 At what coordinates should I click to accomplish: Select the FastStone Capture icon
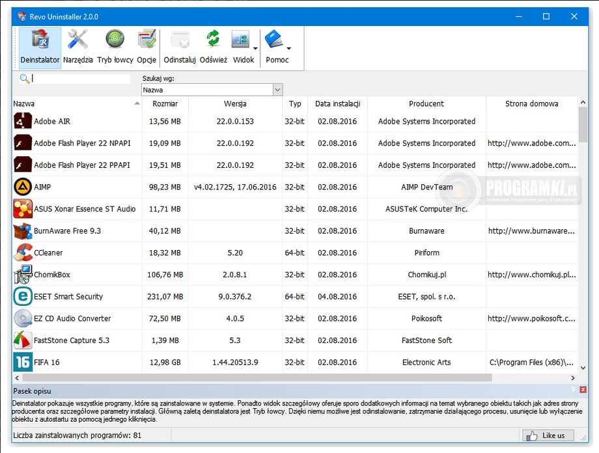click(23, 340)
